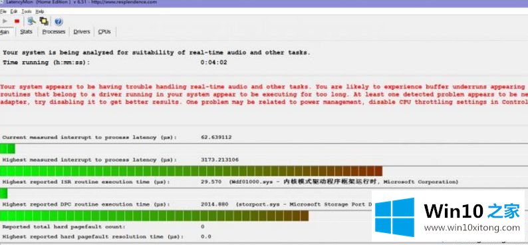The image size is (528, 245).
Task: Click the "Time running (h:mm:ss)" label
Action: tap(47, 63)
